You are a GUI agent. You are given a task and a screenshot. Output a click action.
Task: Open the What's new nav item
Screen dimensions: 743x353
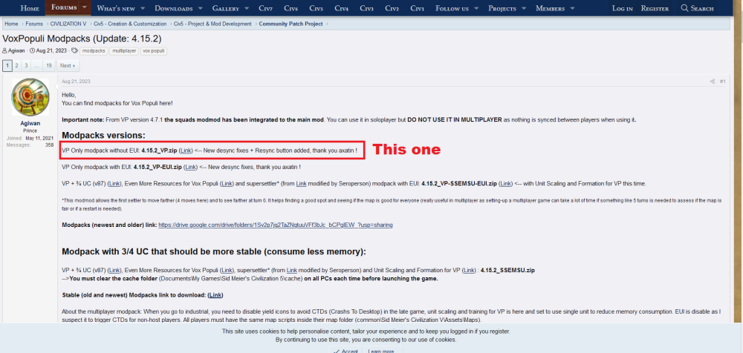tap(114, 8)
